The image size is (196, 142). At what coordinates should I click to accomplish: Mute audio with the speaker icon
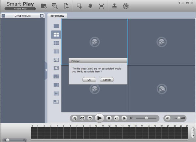point(168,118)
